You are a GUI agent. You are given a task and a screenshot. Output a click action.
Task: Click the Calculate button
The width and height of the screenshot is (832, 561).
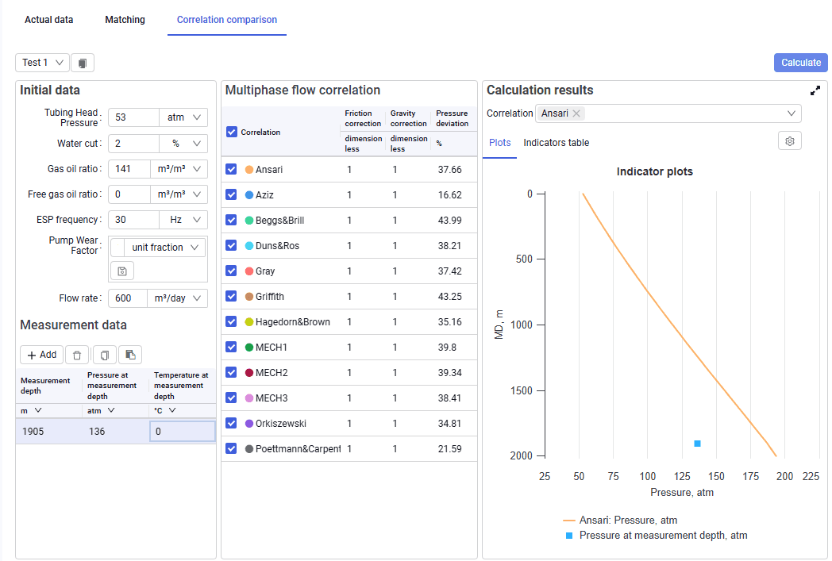801,63
